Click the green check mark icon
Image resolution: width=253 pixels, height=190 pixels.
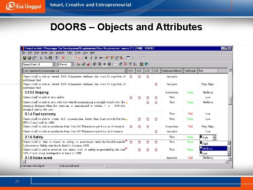point(68,58)
